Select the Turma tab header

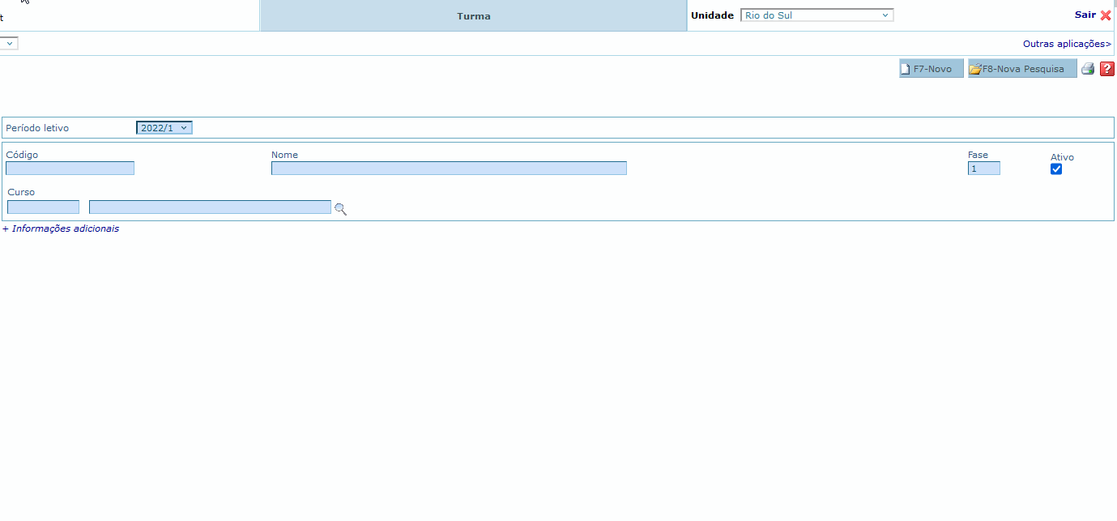pos(473,16)
